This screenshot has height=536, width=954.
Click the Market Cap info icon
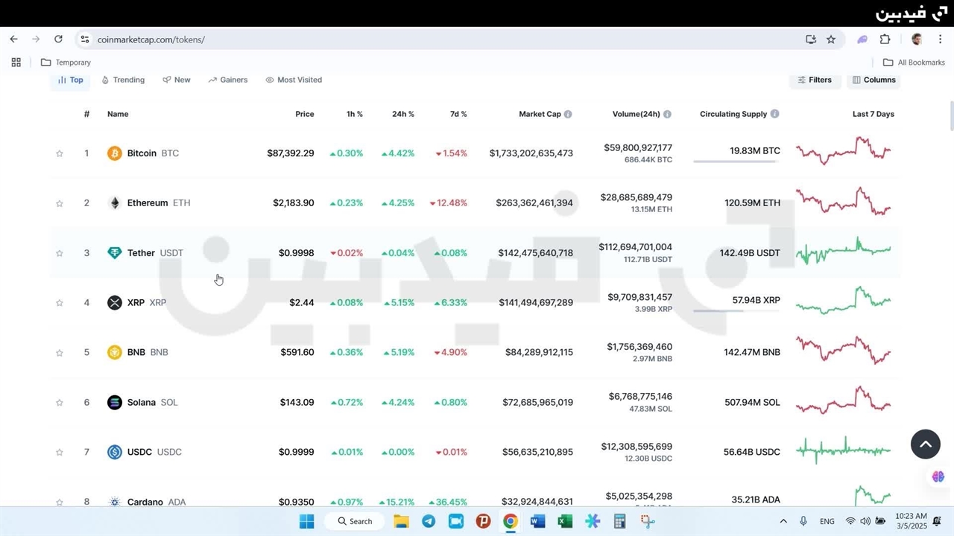point(568,115)
